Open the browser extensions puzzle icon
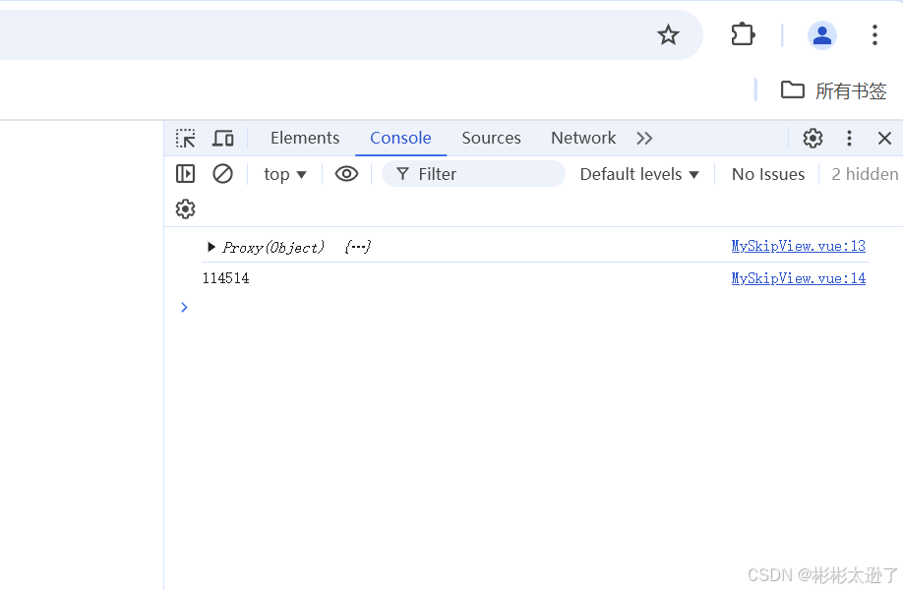The image size is (903, 590). click(743, 34)
